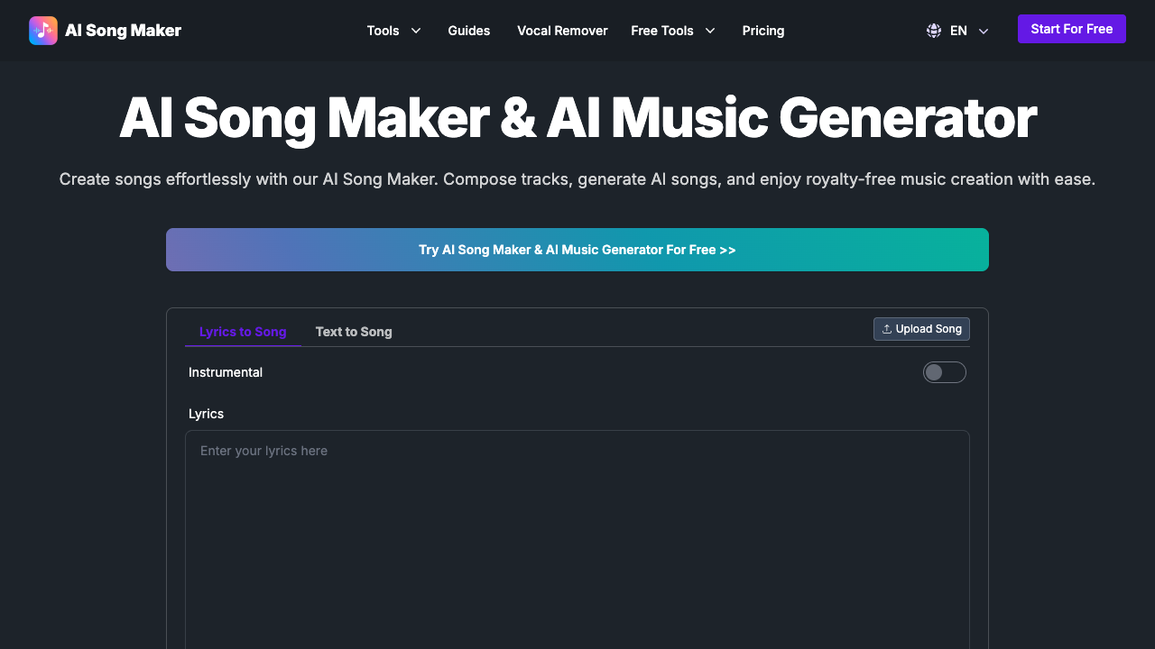Open the Free Tools menu
The image size is (1155, 649).
point(662,31)
